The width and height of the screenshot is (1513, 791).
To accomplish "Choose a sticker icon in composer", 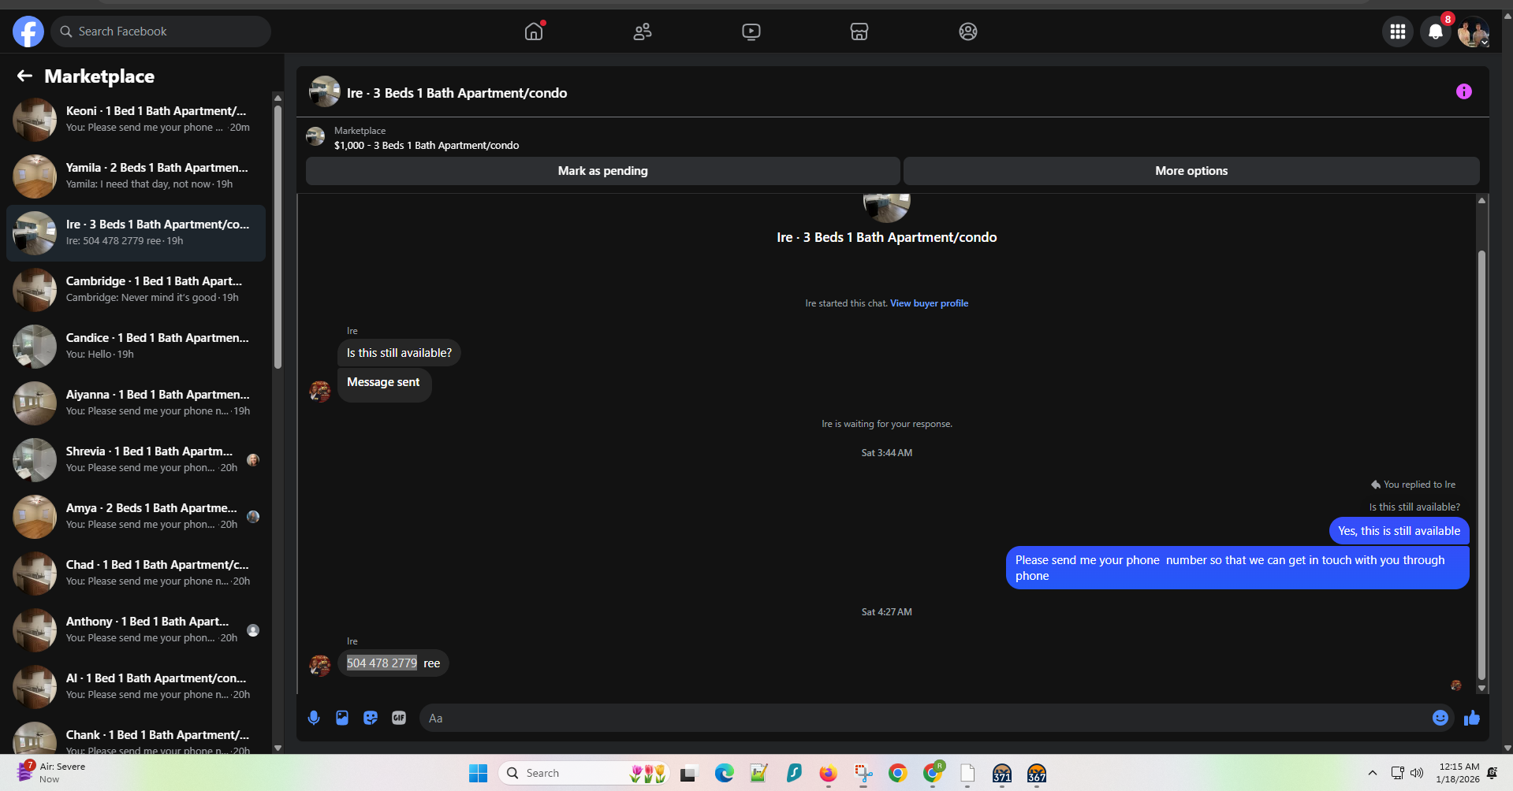I will click(x=371, y=718).
